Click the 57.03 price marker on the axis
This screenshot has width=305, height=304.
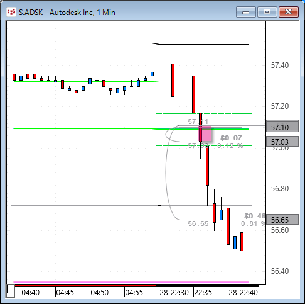[282, 142]
